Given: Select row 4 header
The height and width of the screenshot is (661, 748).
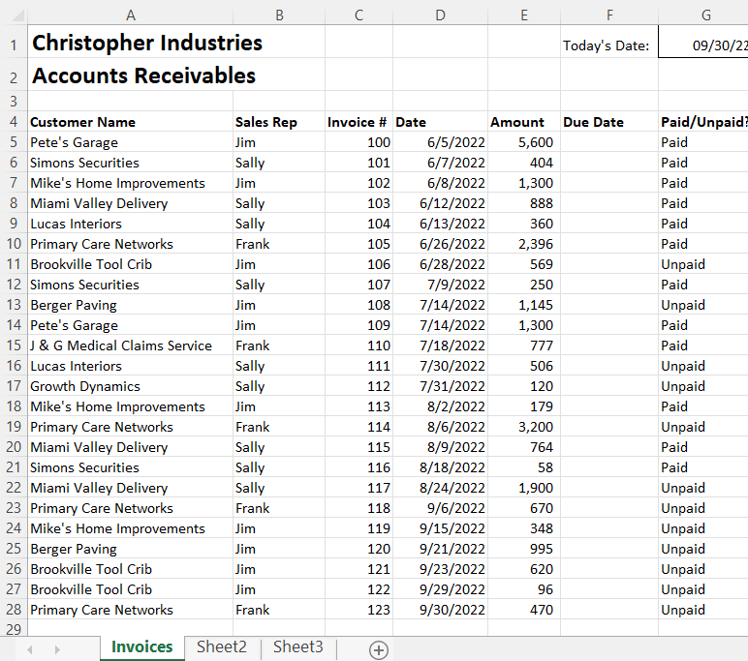Looking at the screenshot, I should pyautogui.click(x=14, y=122).
